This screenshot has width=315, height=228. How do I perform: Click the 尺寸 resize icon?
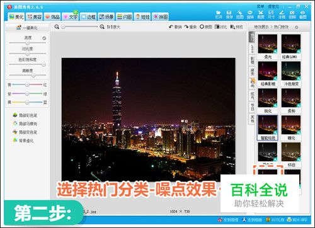tap(271, 14)
